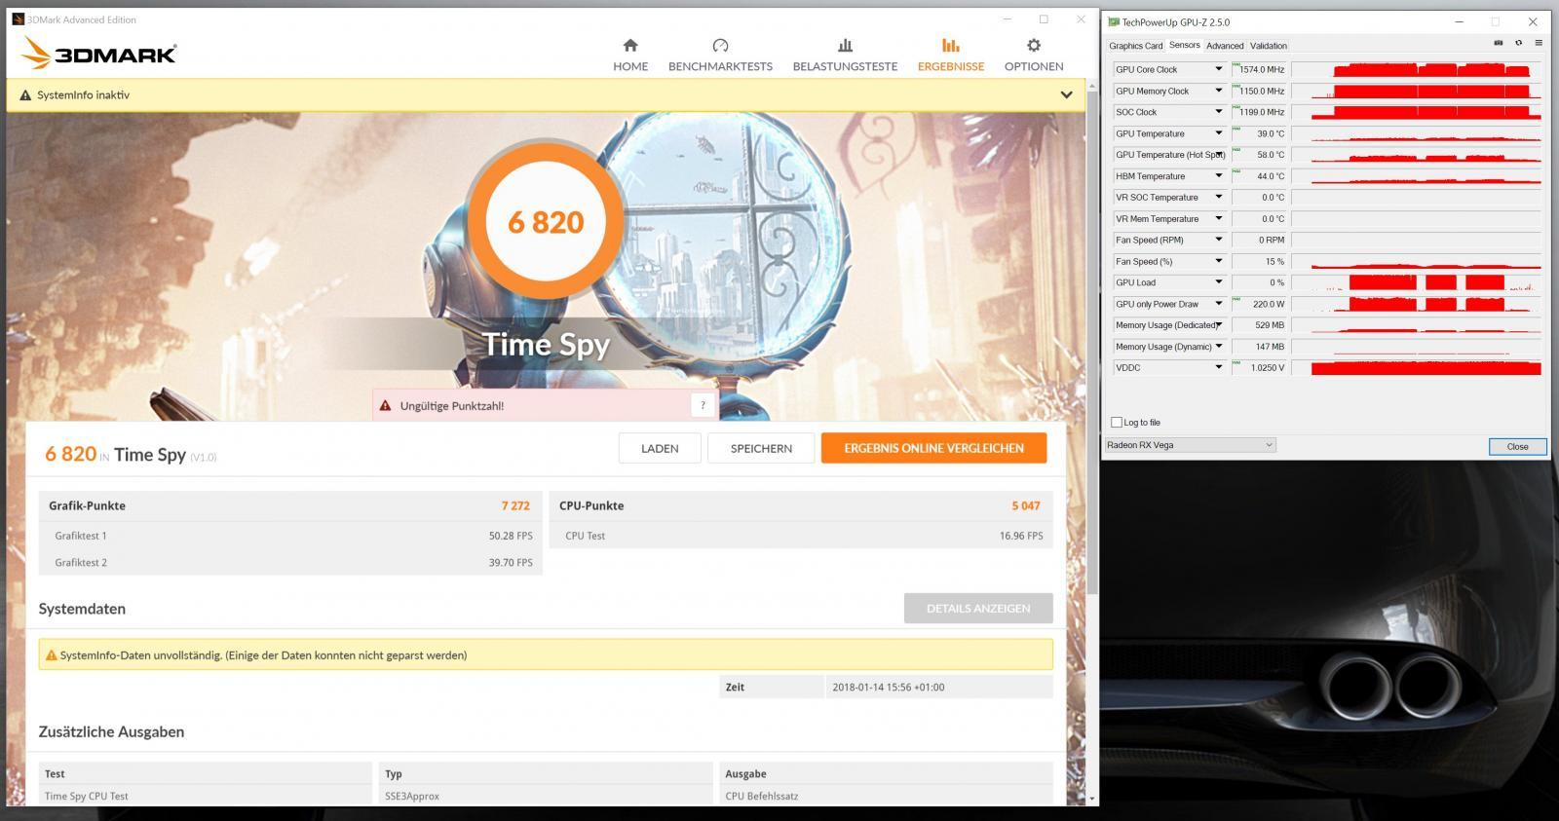
Task: Click the Time Spy CPU Test table row
Action: pos(546,796)
